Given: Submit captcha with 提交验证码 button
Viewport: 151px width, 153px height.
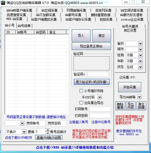Looking at the screenshot, I should 92,82.
